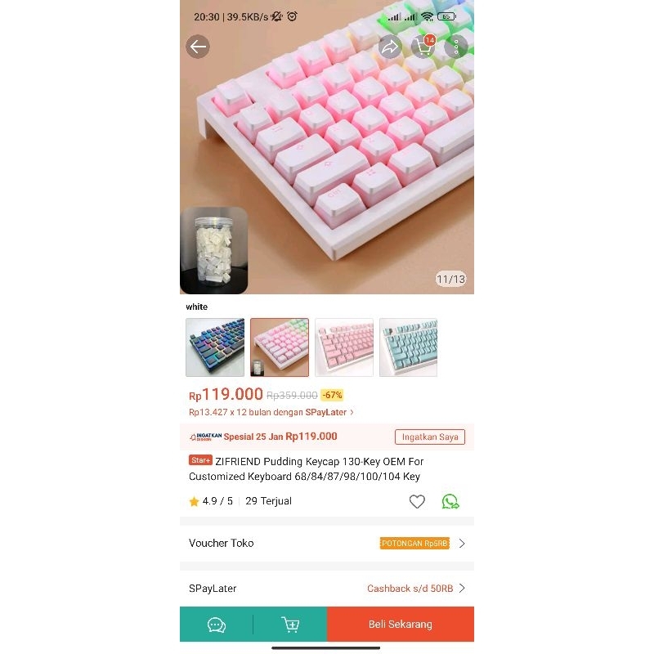Share this product via arrow icon
654x654 pixels.
390,47
